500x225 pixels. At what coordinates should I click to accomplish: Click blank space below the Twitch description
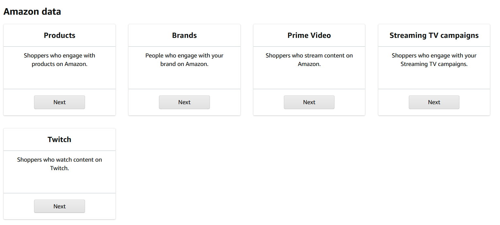pos(60,183)
